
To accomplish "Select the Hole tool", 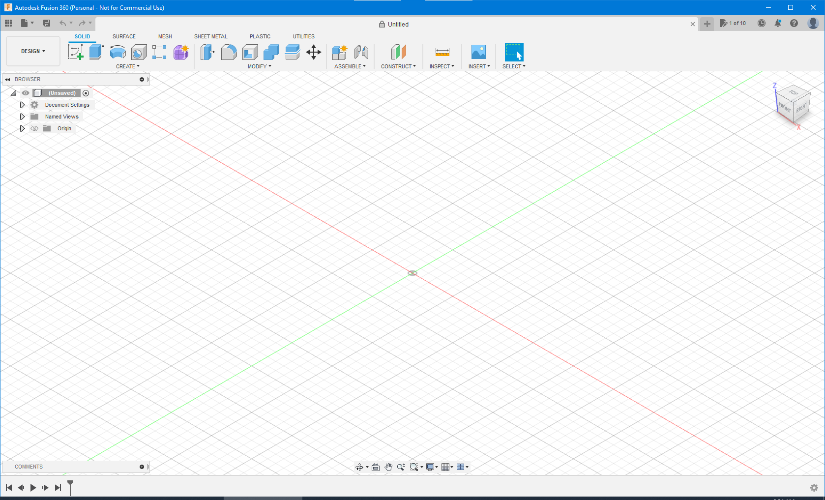I will (139, 52).
